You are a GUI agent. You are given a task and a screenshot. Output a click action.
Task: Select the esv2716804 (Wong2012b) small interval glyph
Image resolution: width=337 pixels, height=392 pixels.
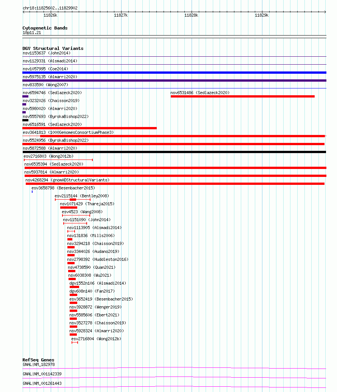tap(75, 342)
